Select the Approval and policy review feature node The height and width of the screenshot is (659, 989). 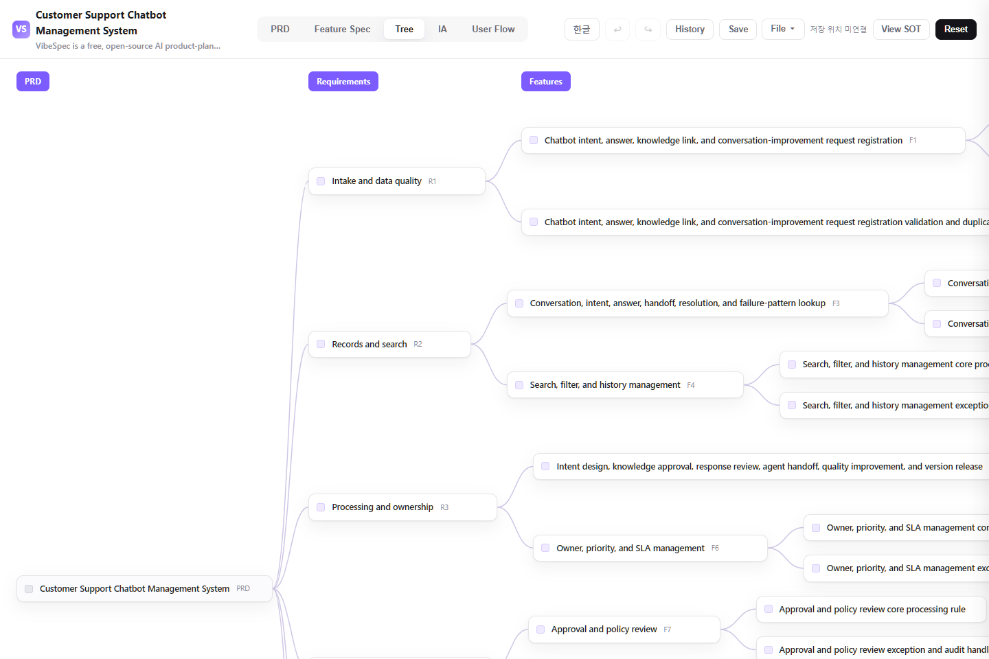point(624,629)
